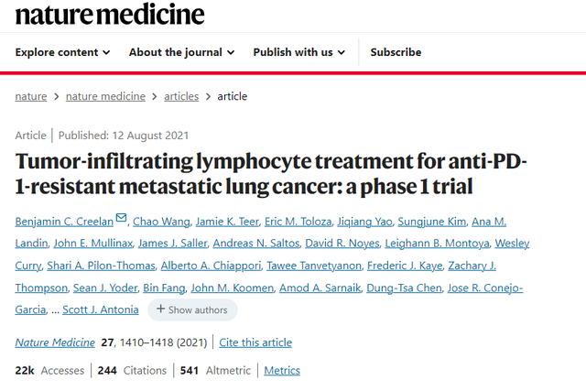Click author Eric M. Toloza
586x391 pixels.
click(298, 222)
